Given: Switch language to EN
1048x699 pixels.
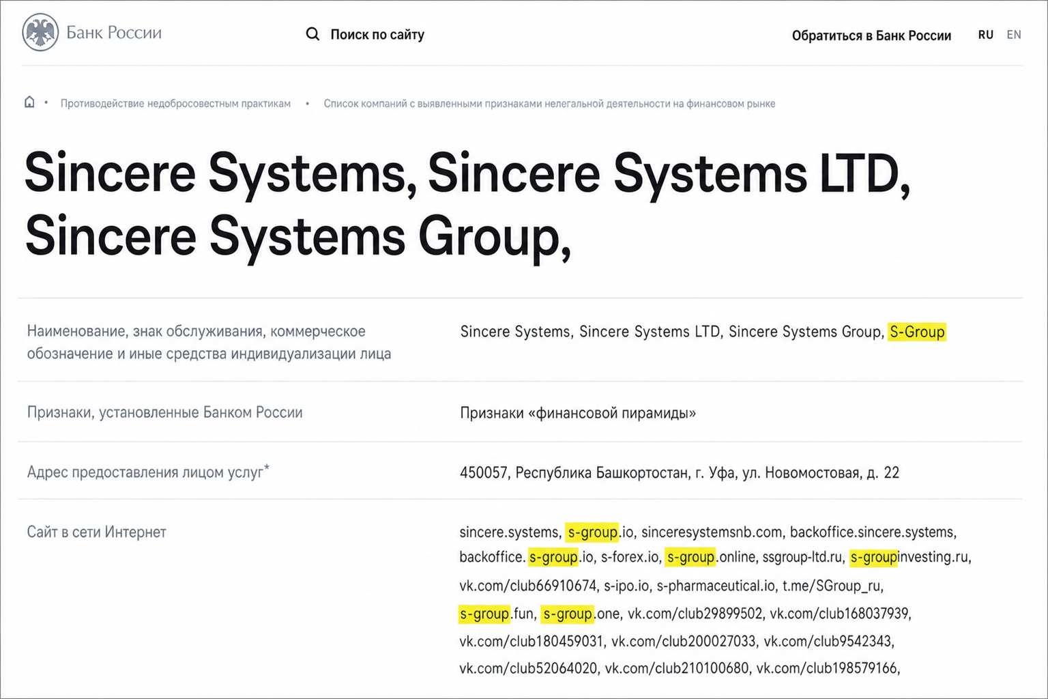Looking at the screenshot, I should click(x=1014, y=35).
